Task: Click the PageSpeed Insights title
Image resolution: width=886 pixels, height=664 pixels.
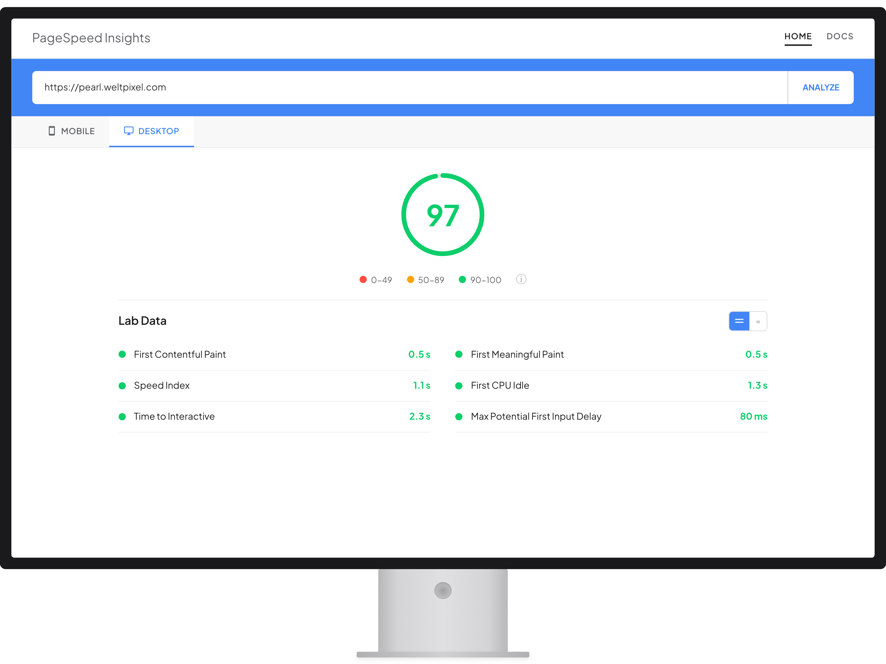Action: [91, 38]
